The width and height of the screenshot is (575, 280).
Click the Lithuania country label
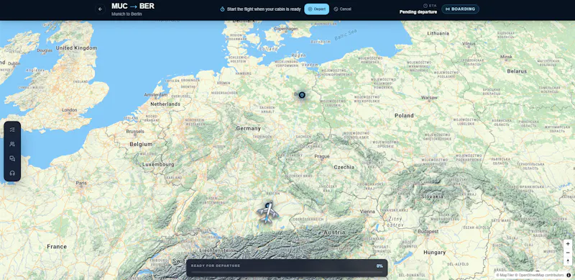click(x=438, y=33)
